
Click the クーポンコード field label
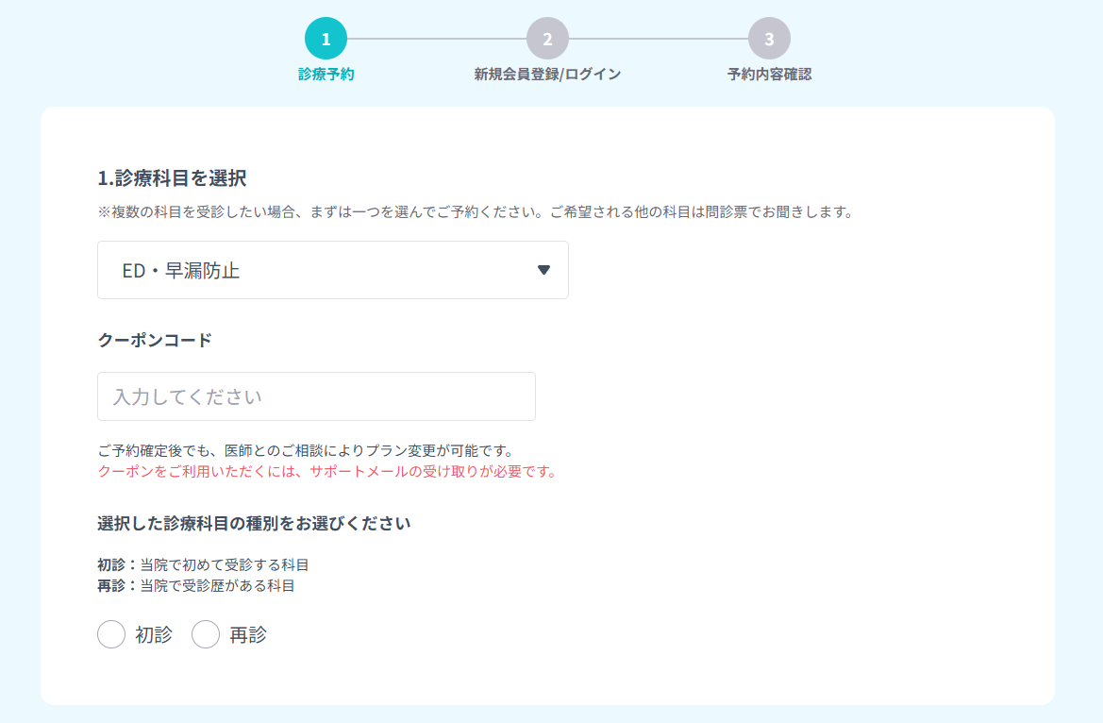(155, 340)
